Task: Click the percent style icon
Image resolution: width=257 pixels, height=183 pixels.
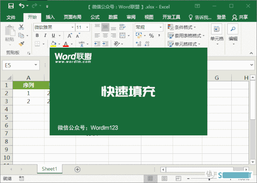Action: [x=151, y=36]
